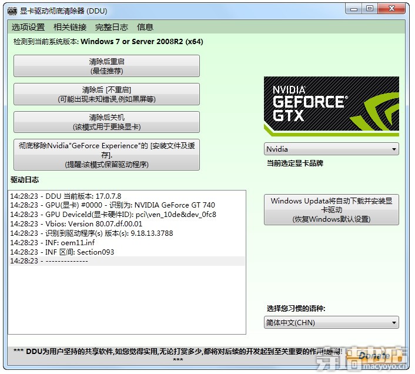Close the DDU window

(x=391, y=9)
